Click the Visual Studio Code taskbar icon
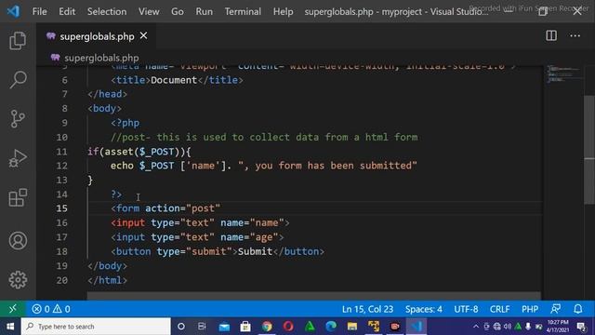 [416, 327]
